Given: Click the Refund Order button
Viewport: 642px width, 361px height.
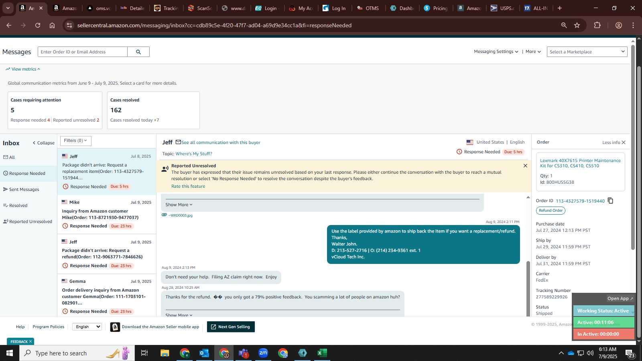Looking at the screenshot, I should (x=551, y=211).
